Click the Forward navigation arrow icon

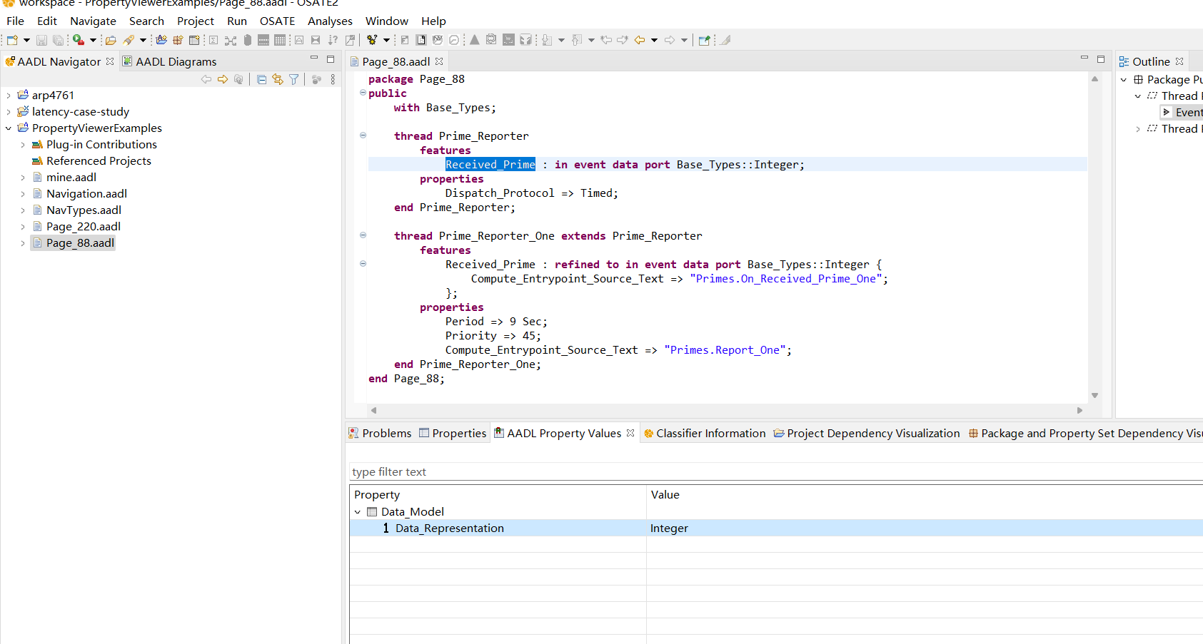670,40
